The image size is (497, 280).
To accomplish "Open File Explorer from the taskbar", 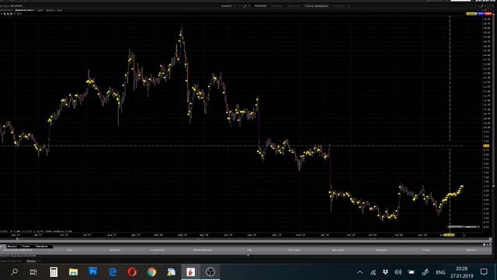I will point(73,271).
